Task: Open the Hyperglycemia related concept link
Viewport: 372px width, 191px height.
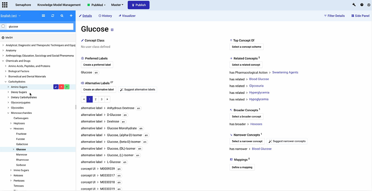Action: click(259, 92)
